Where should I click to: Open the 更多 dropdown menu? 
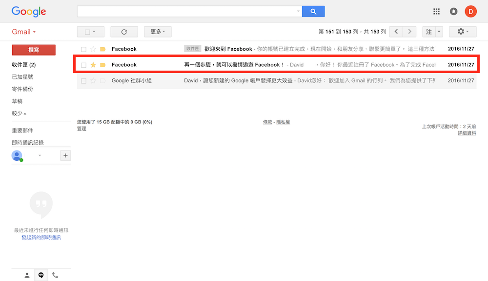pyautogui.click(x=158, y=32)
